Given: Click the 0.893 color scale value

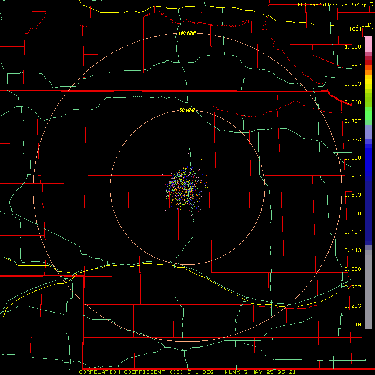Looking at the screenshot, I should 353,84.
